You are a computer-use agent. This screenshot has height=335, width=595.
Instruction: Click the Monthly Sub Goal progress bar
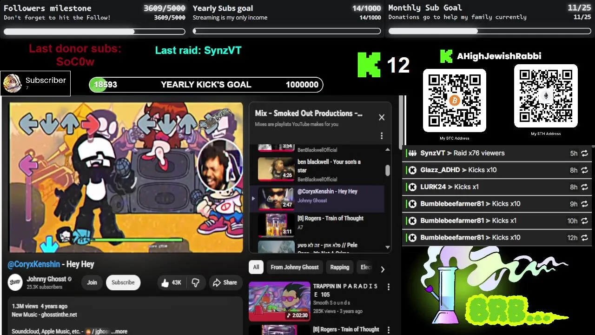(x=489, y=31)
